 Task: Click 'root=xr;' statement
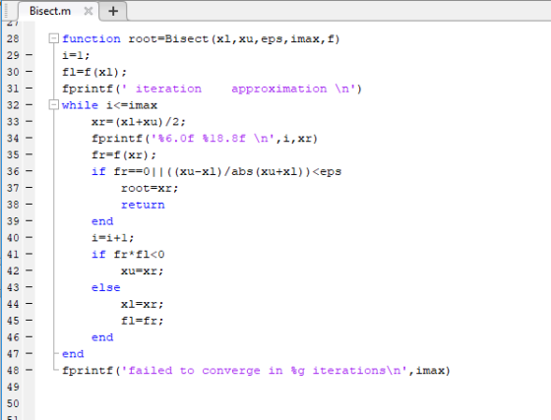pyautogui.click(x=150, y=188)
